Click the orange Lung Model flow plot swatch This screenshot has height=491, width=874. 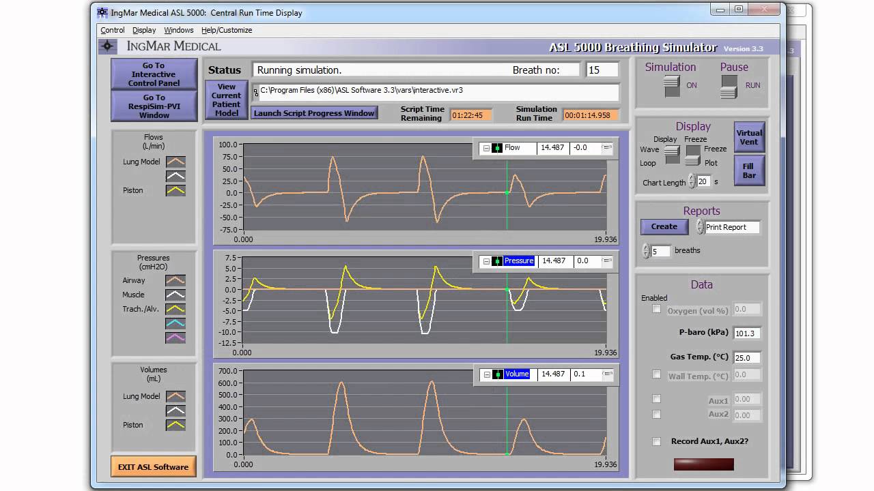(175, 162)
